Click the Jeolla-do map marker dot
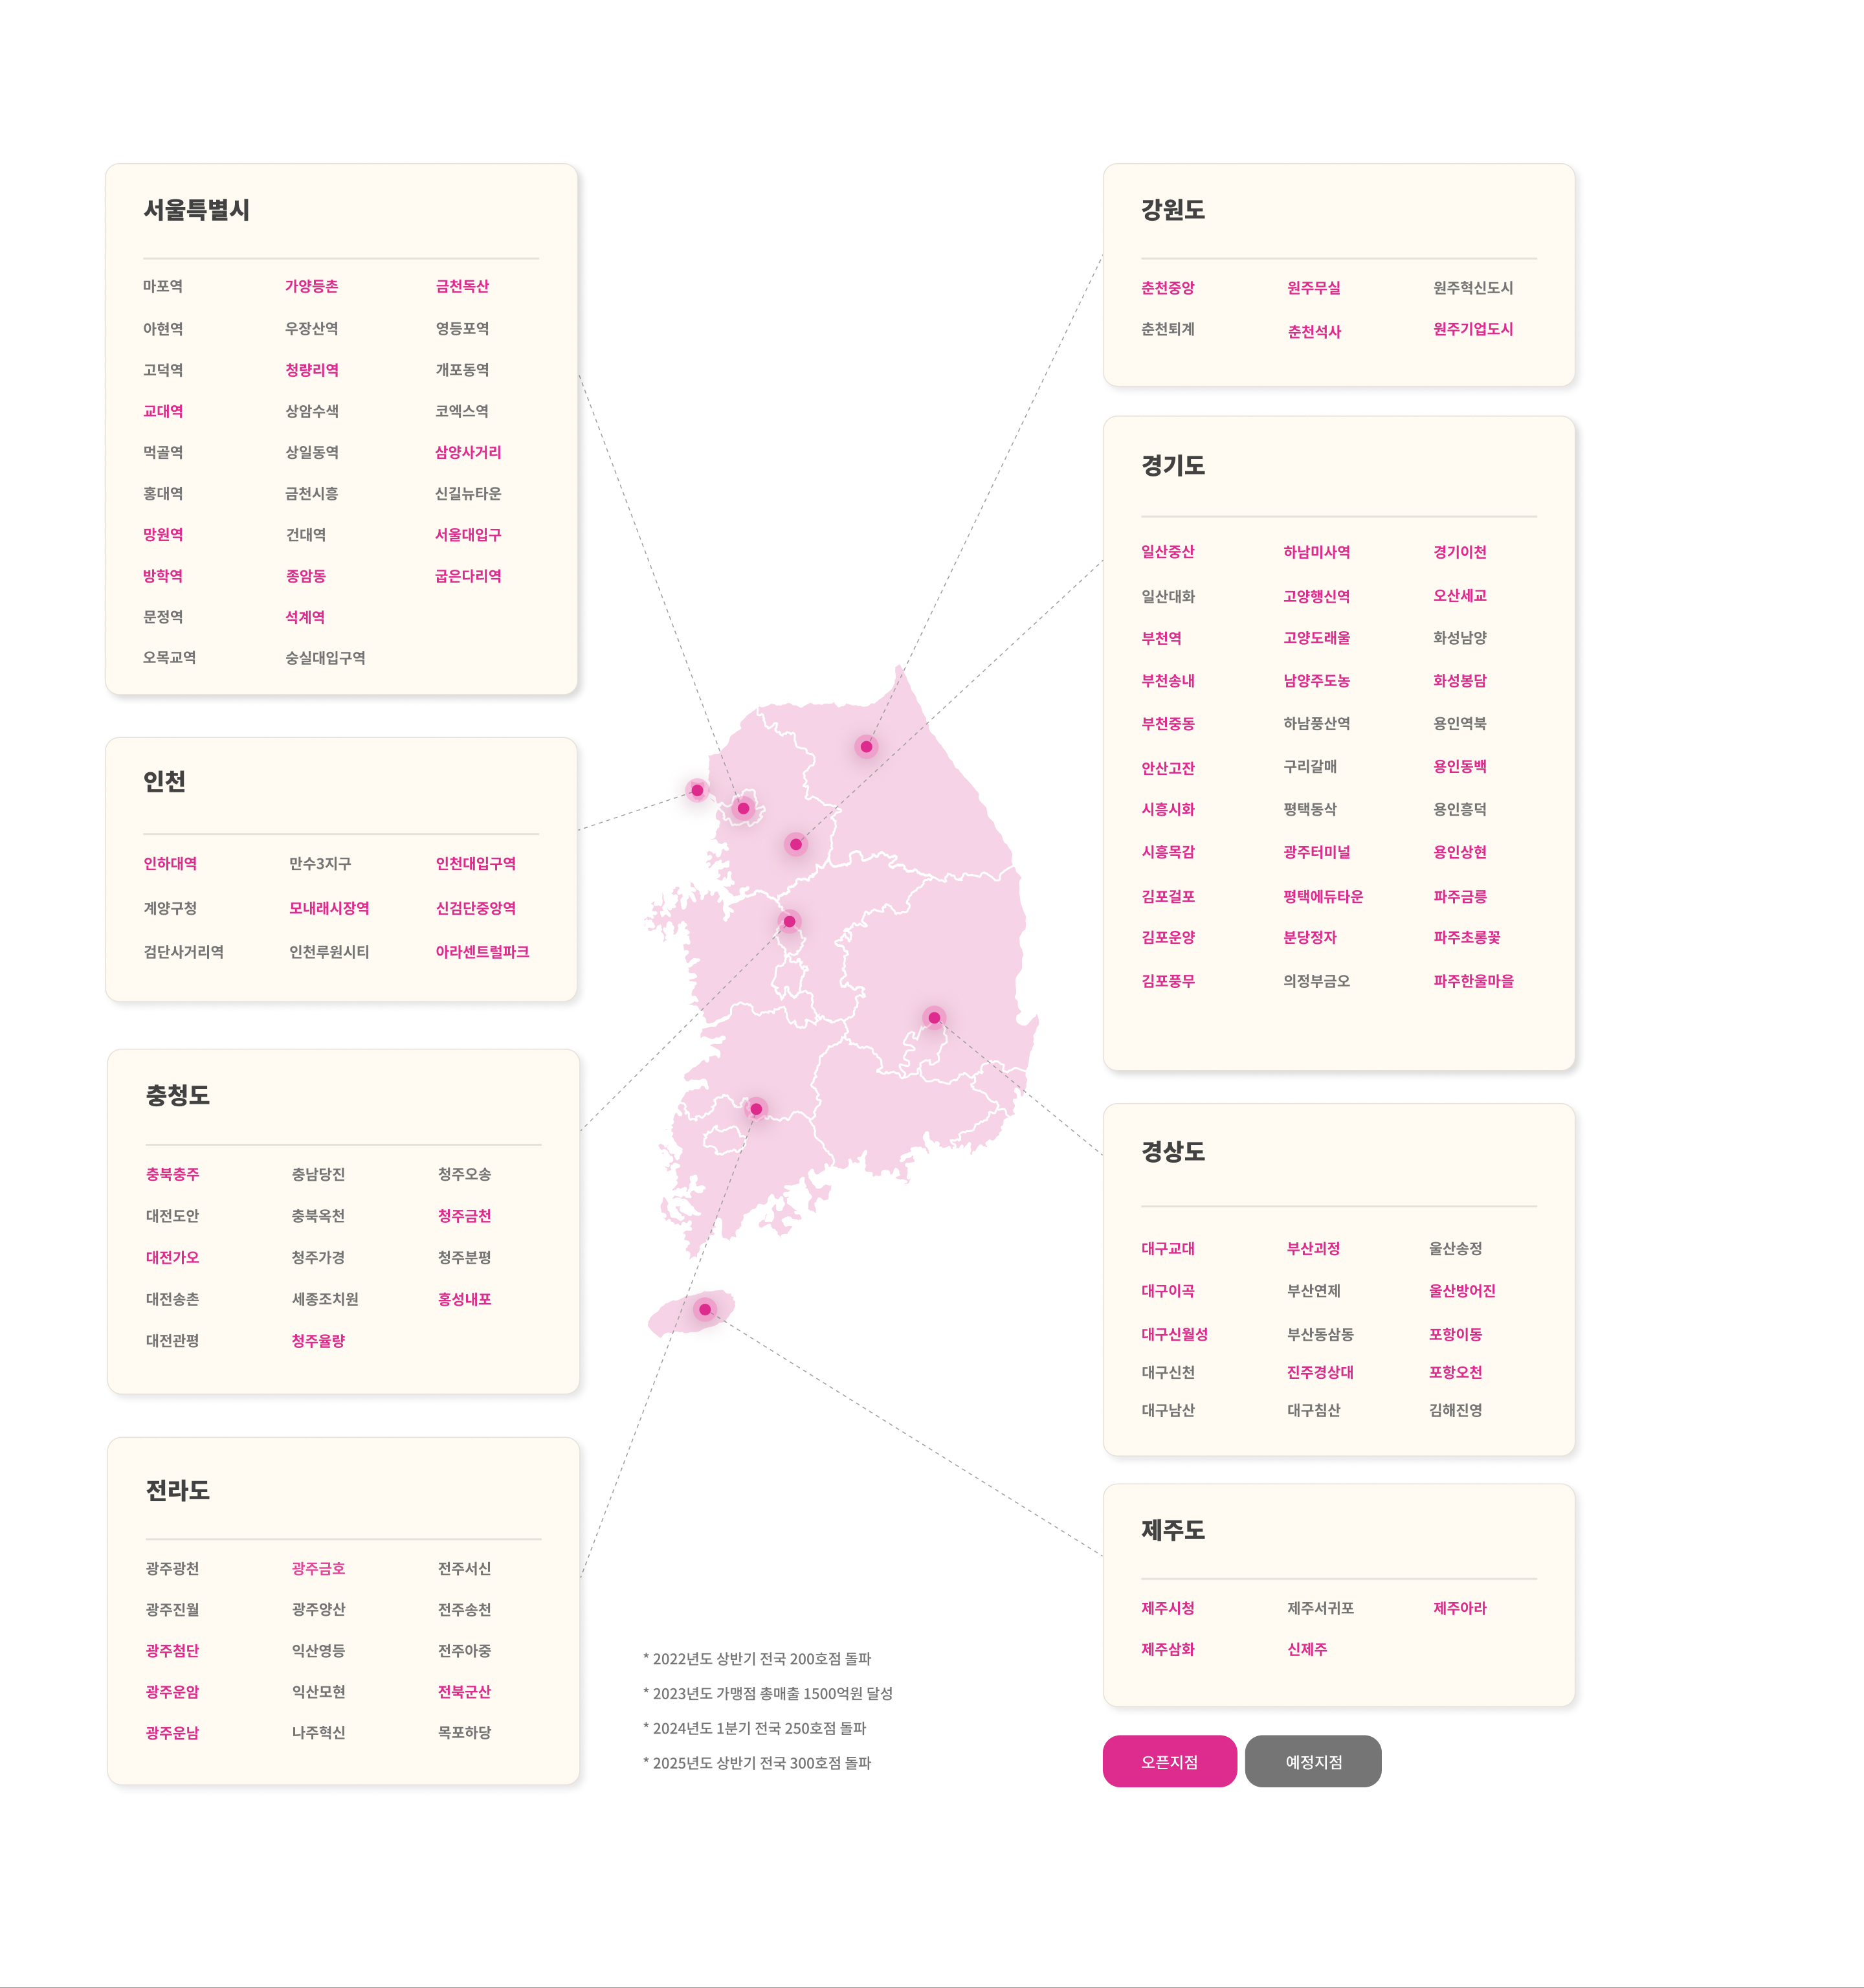1864x1988 pixels. (x=756, y=1109)
